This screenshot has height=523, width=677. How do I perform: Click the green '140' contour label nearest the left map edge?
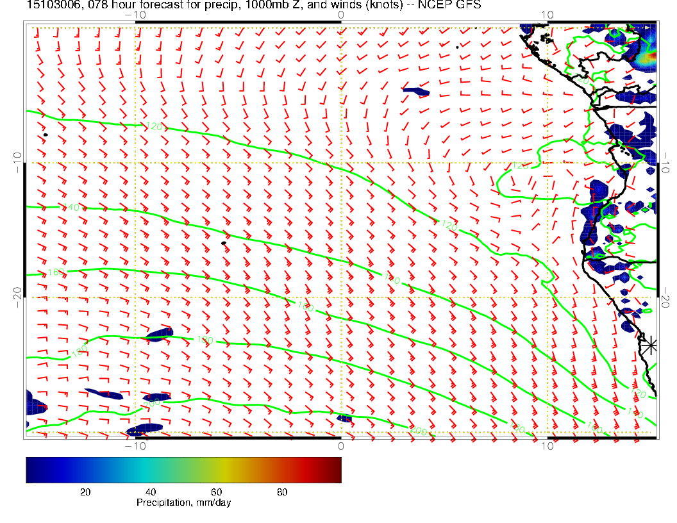[71, 208]
